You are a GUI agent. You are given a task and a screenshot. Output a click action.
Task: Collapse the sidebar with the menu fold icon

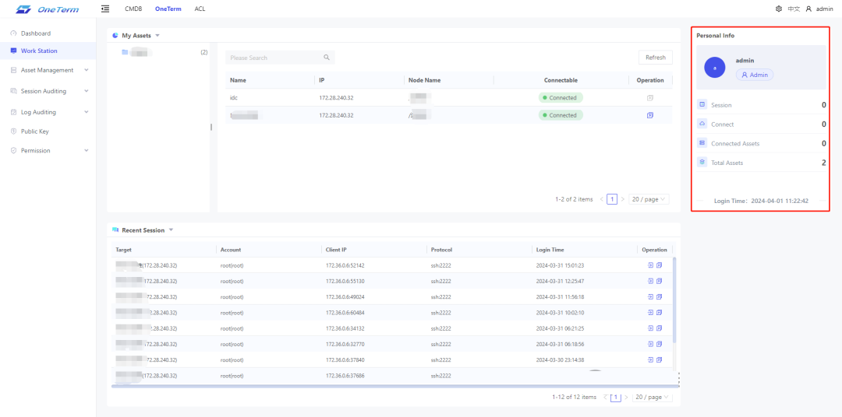105,9
